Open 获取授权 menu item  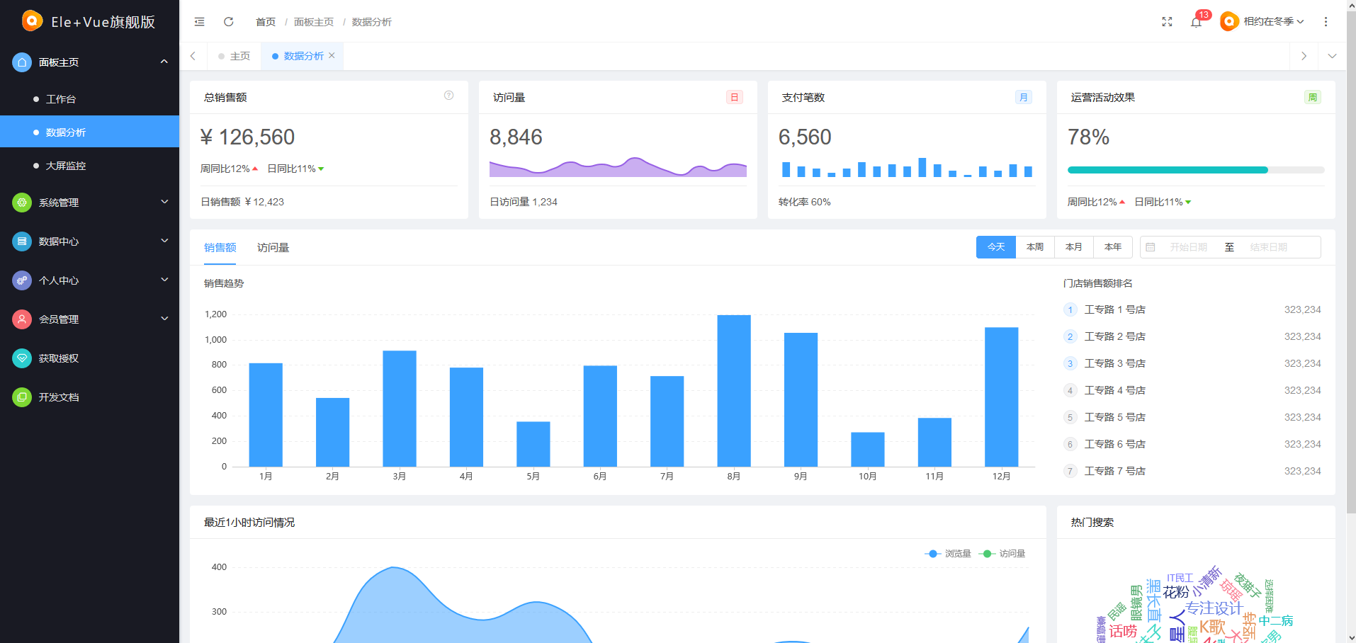(x=89, y=358)
